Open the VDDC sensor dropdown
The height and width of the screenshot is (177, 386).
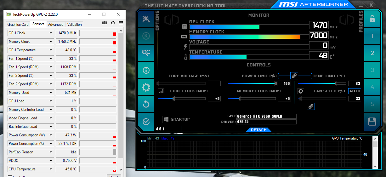51,161
